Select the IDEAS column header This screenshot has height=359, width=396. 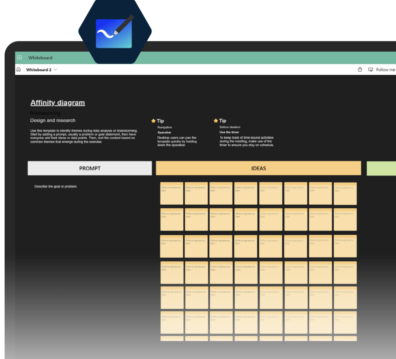tap(258, 168)
